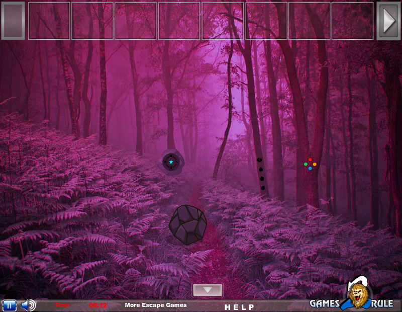Click the red Time label
402x312 pixels.
(62, 305)
